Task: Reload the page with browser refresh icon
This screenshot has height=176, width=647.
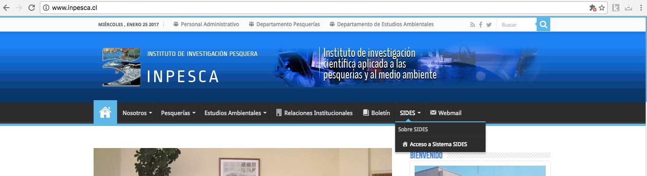Action: (x=32, y=8)
